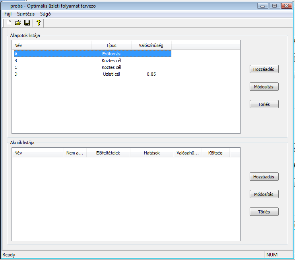
Task: Select state row B
Action: [x=93, y=61]
